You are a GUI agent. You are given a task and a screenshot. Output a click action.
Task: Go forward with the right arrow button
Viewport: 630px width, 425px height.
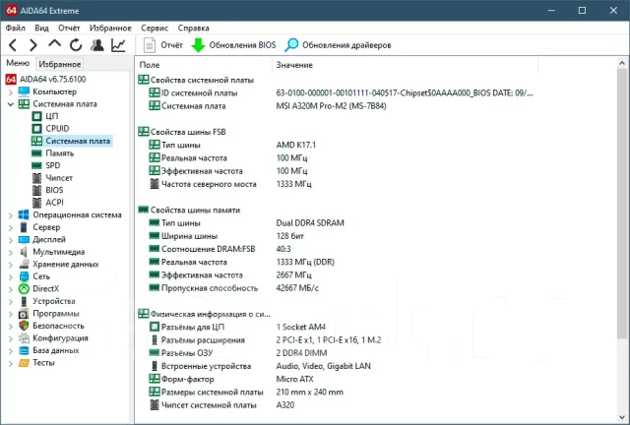point(33,45)
